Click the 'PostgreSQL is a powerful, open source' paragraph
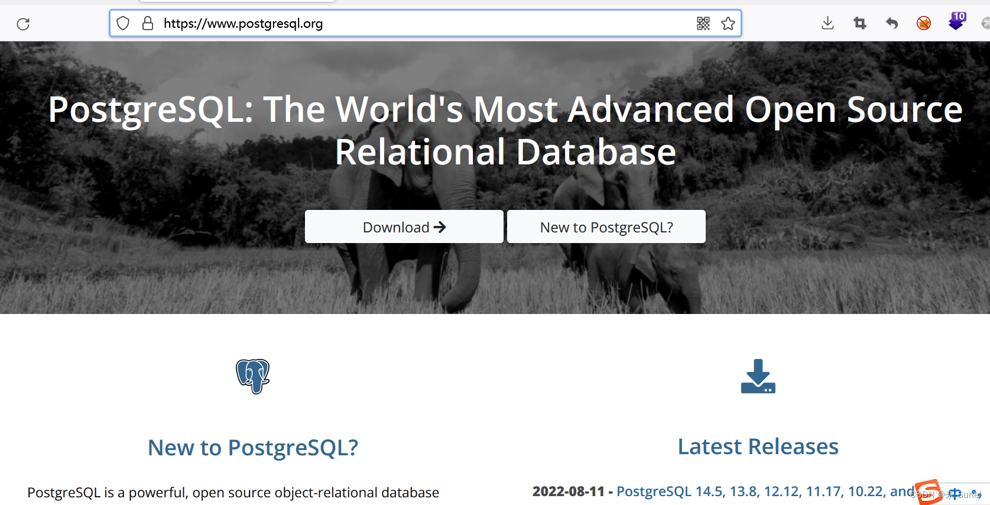The width and height of the screenshot is (990, 505). pyautogui.click(x=233, y=493)
